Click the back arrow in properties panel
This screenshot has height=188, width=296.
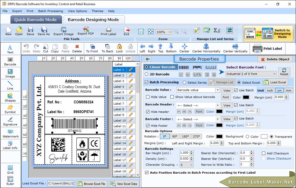[x=148, y=59]
